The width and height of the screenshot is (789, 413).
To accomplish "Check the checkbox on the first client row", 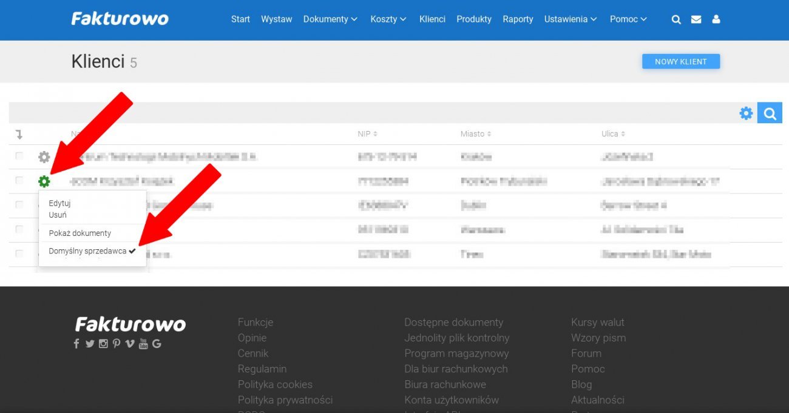I will tap(19, 156).
